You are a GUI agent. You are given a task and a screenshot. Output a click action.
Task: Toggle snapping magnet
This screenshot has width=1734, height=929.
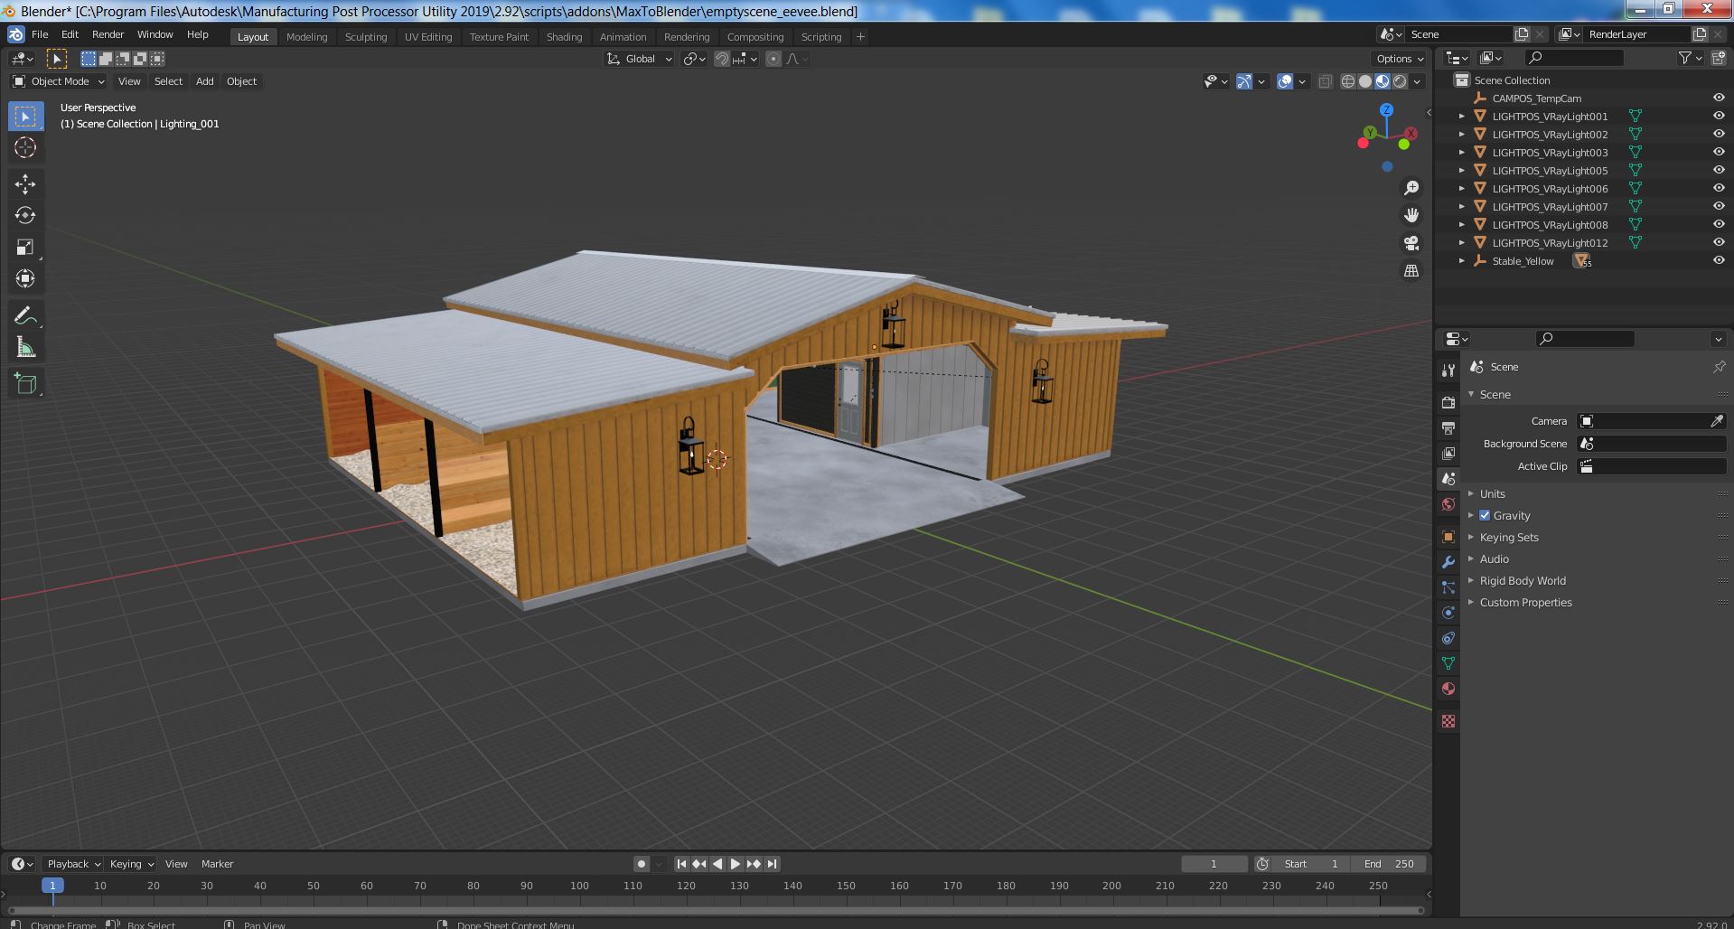point(722,59)
